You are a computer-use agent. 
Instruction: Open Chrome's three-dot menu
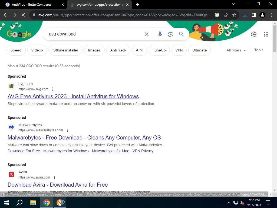coord(271,15)
